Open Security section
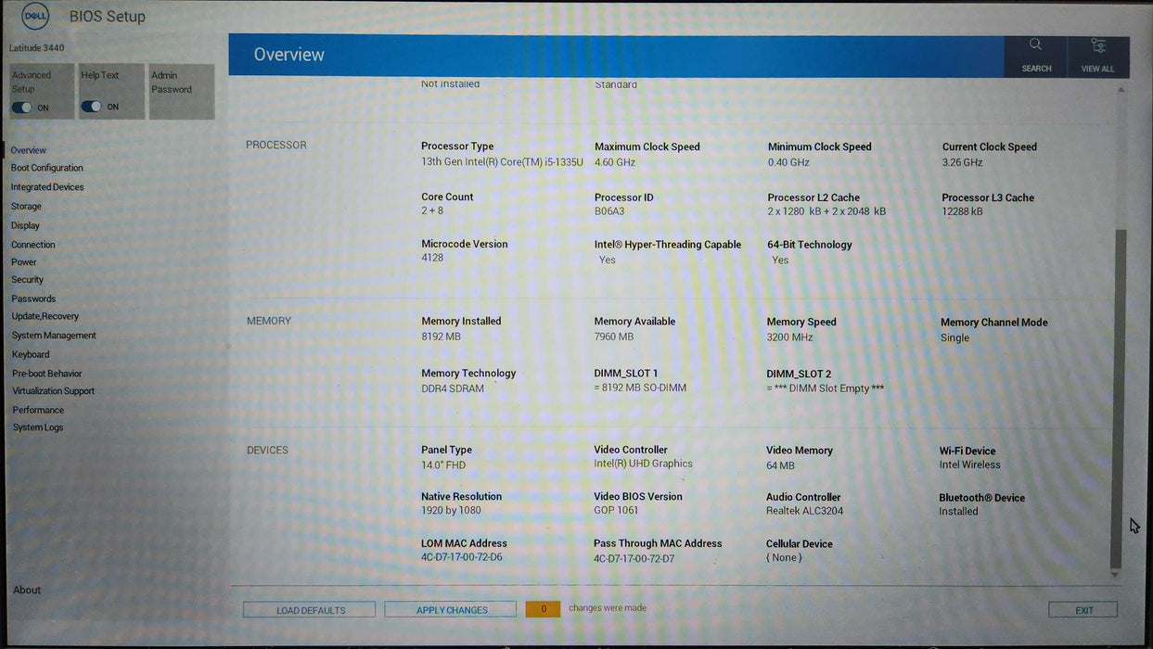Image resolution: width=1153 pixels, height=649 pixels. point(28,280)
